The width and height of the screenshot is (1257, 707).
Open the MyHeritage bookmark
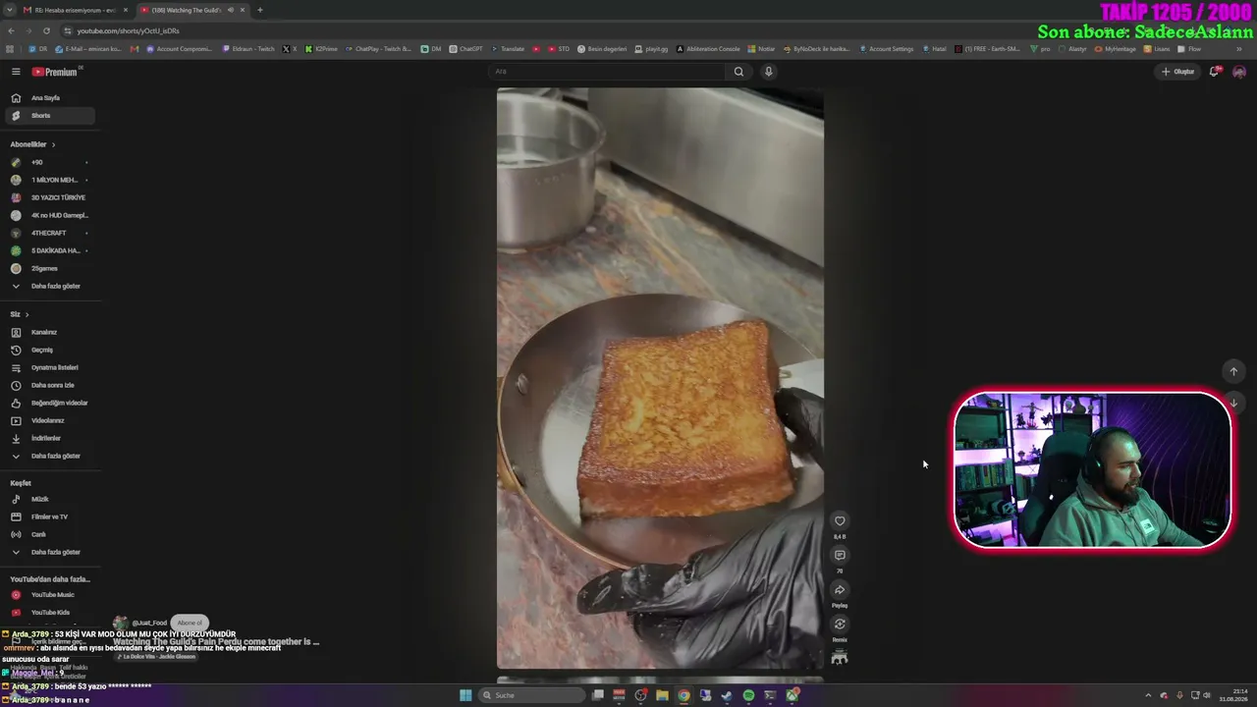coord(1116,49)
